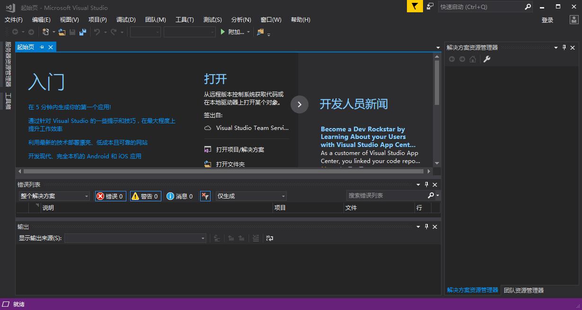Open the New Project dropdown arrow
The height and width of the screenshot is (310, 582).
[54, 32]
